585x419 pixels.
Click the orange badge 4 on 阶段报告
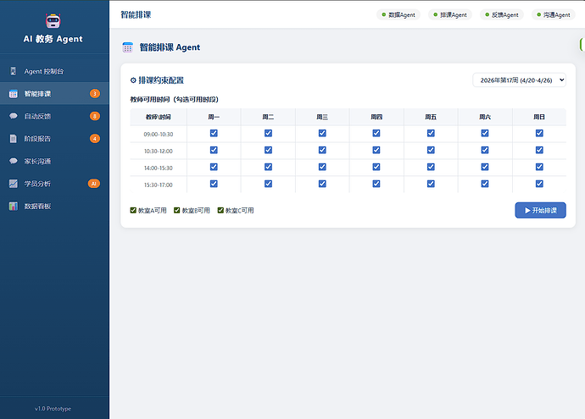pyautogui.click(x=95, y=139)
